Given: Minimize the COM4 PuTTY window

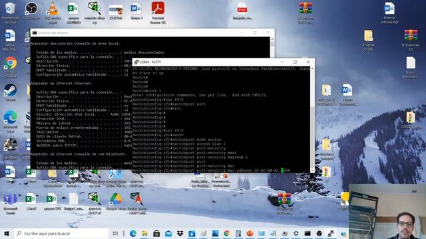Looking at the screenshot, I should coord(282,62).
